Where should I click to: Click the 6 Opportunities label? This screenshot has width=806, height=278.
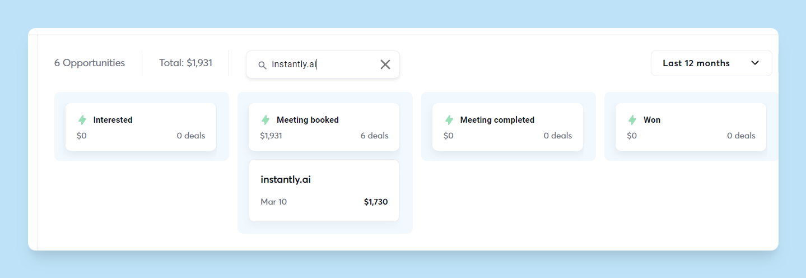coord(90,63)
